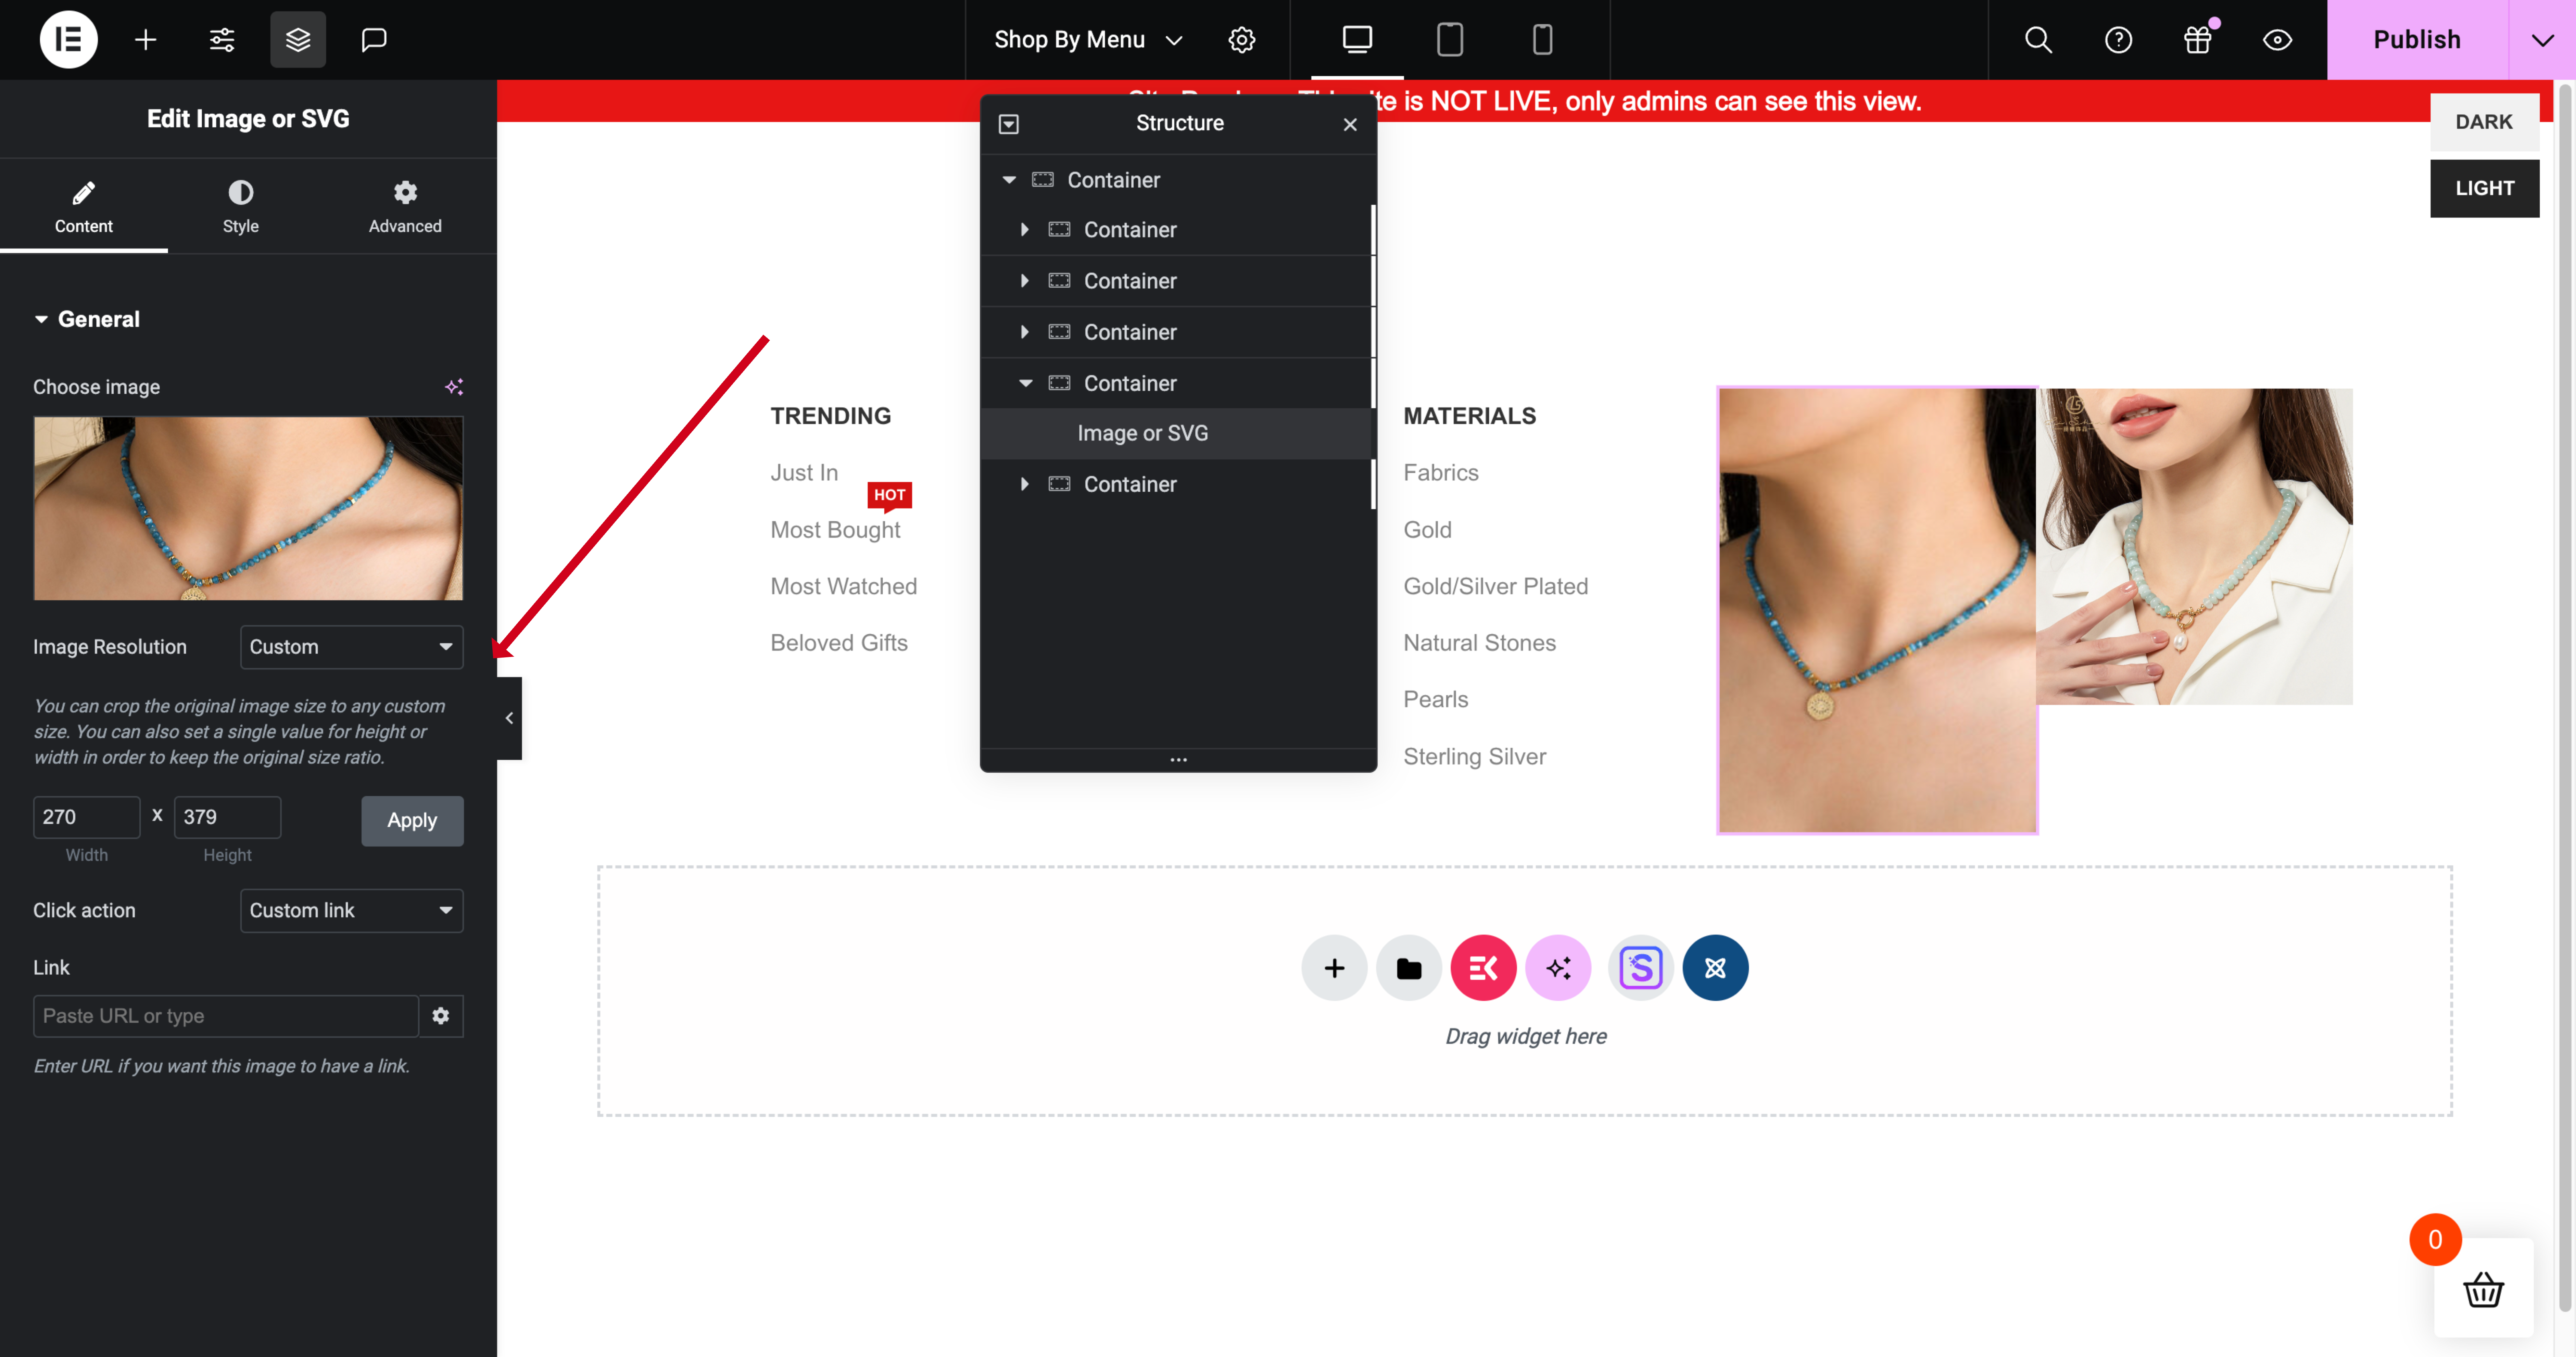The width and height of the screenshot is (2576, 1357).
Task: Switch to the Style tab
Action: (x=241, y=207)
